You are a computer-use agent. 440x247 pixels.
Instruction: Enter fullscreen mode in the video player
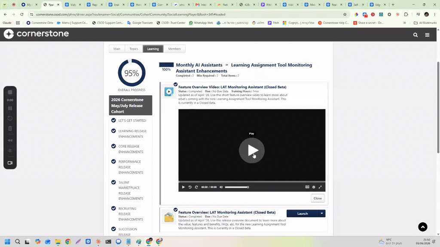[320, 187]
